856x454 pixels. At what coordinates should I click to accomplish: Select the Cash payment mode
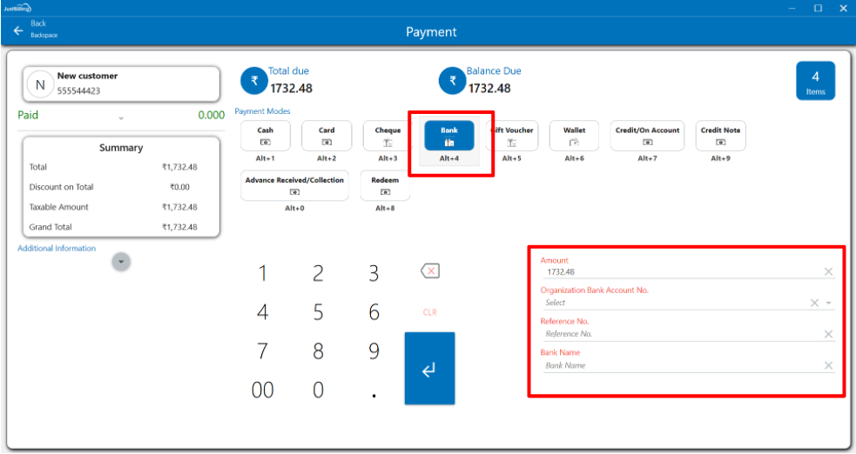click(x=265, y=136)
